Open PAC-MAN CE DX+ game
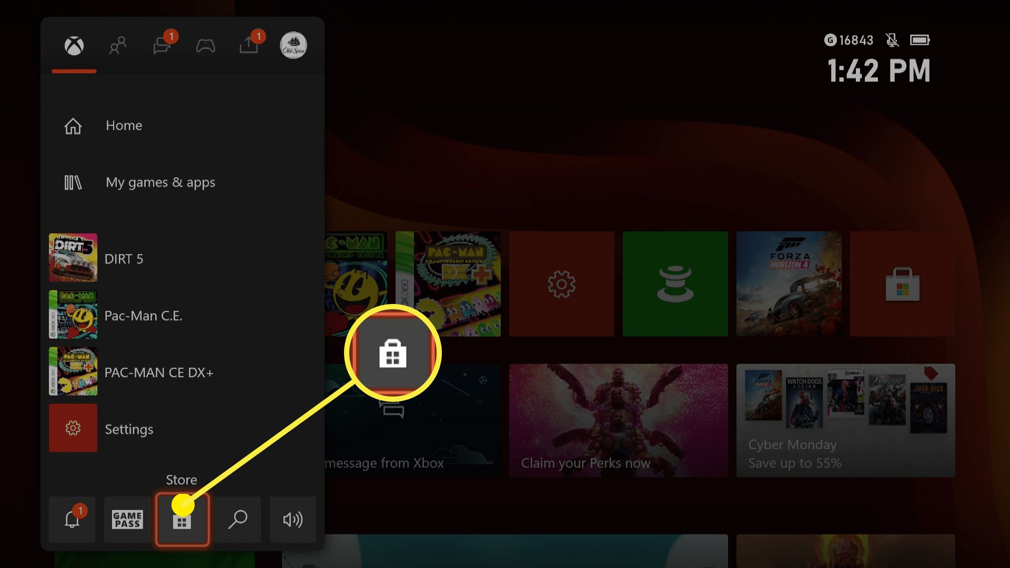 coord(158,372)
